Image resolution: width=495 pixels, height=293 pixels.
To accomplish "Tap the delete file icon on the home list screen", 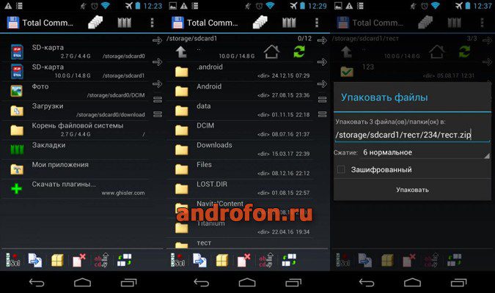I will (x=79, y=260).
